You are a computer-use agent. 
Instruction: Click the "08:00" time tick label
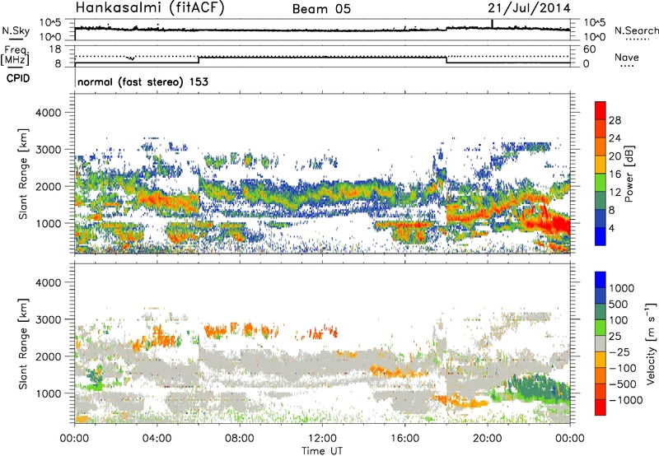coord(240,439)
